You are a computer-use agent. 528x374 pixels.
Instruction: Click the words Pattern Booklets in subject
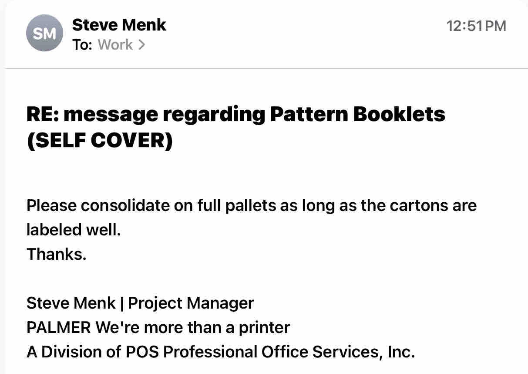click(x=357, y=115)
